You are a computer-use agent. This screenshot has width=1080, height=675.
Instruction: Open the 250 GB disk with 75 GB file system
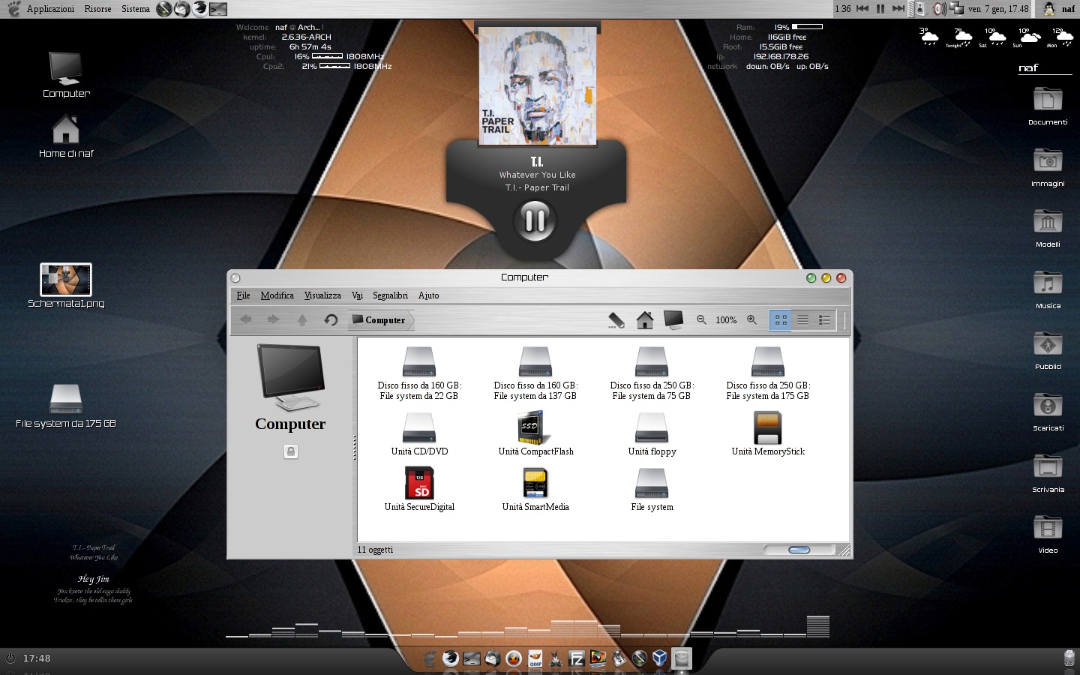651,373
